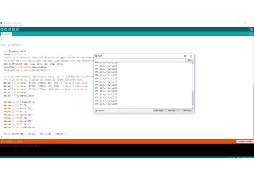This screenshot has width=254, height=180.
Task: Click COM5 output scroll up arrow
Action: click(193, 64)
